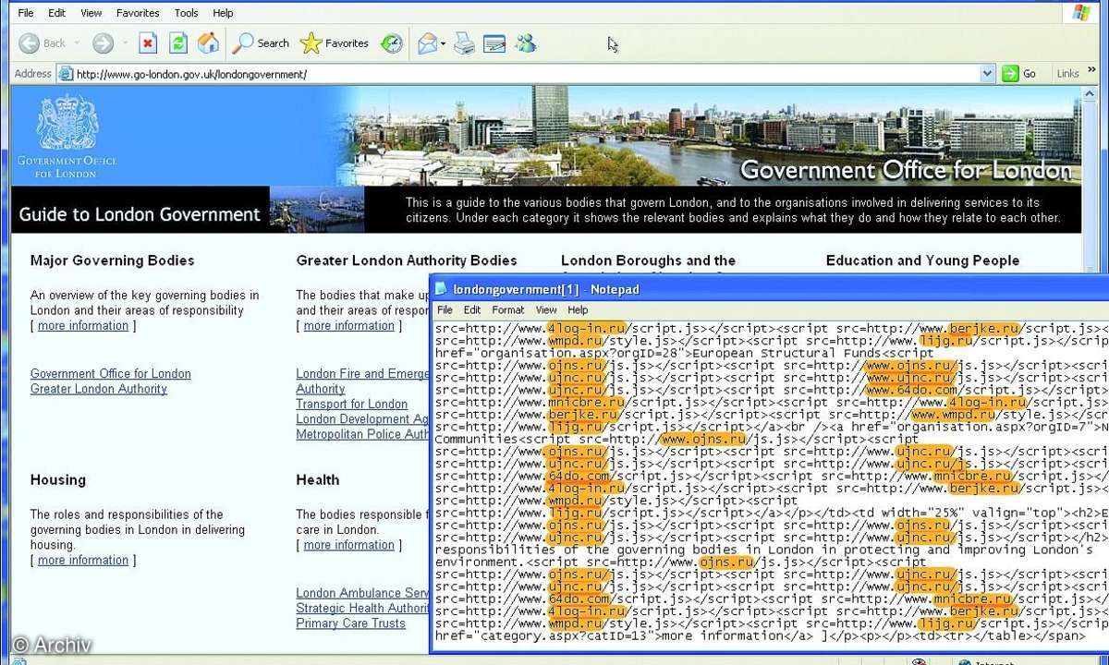
Task: Open more information under Health
Action: pyautogui.click(x=349, y=546)
